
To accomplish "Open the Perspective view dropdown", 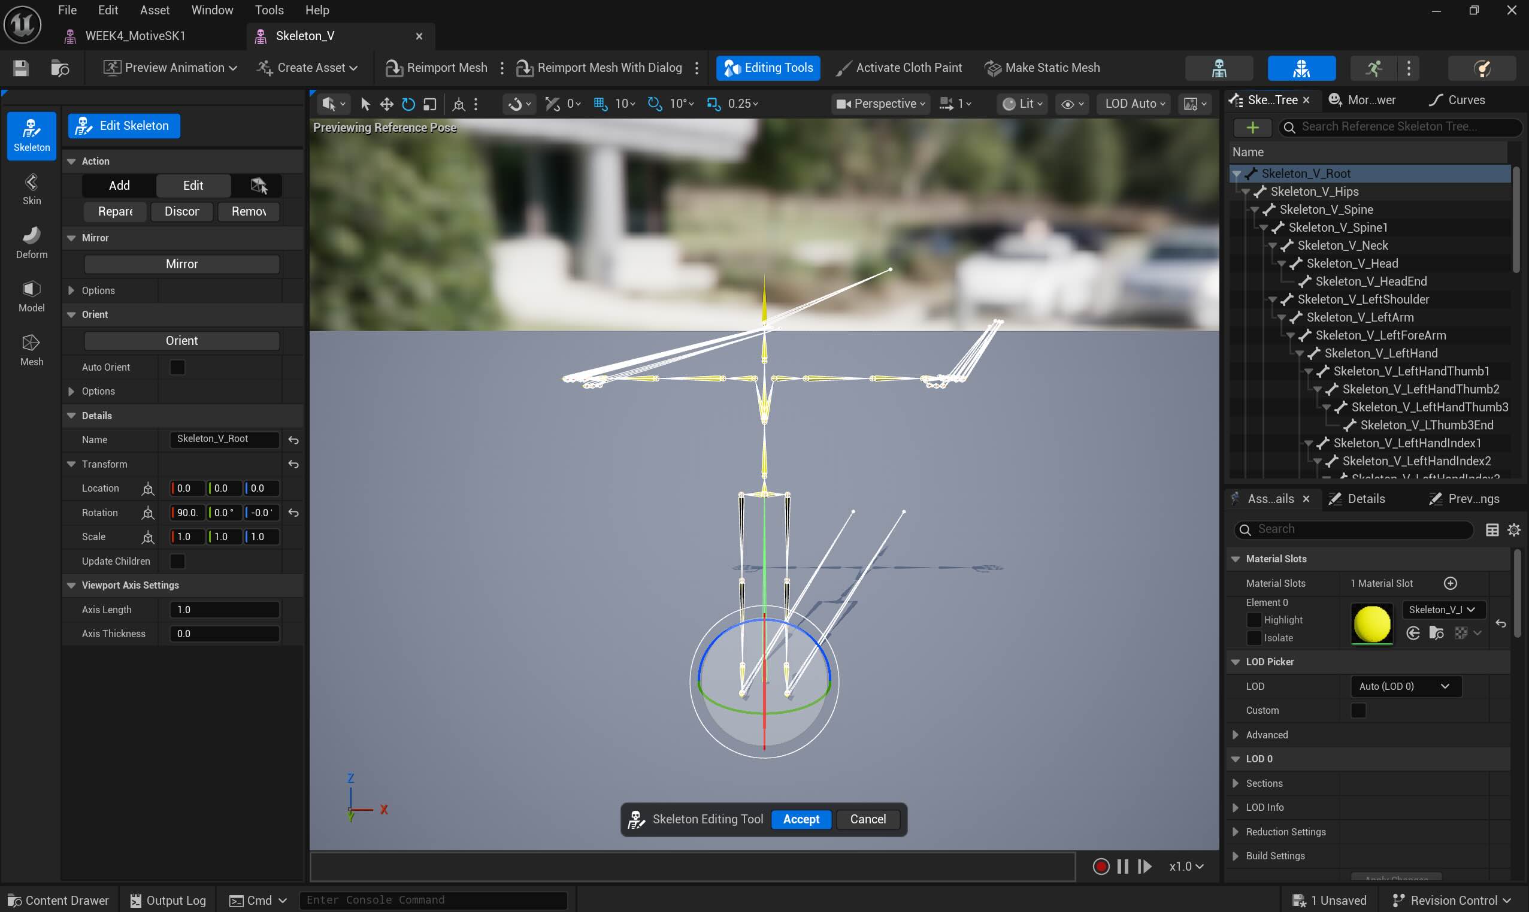I will (x=881, y=104).
